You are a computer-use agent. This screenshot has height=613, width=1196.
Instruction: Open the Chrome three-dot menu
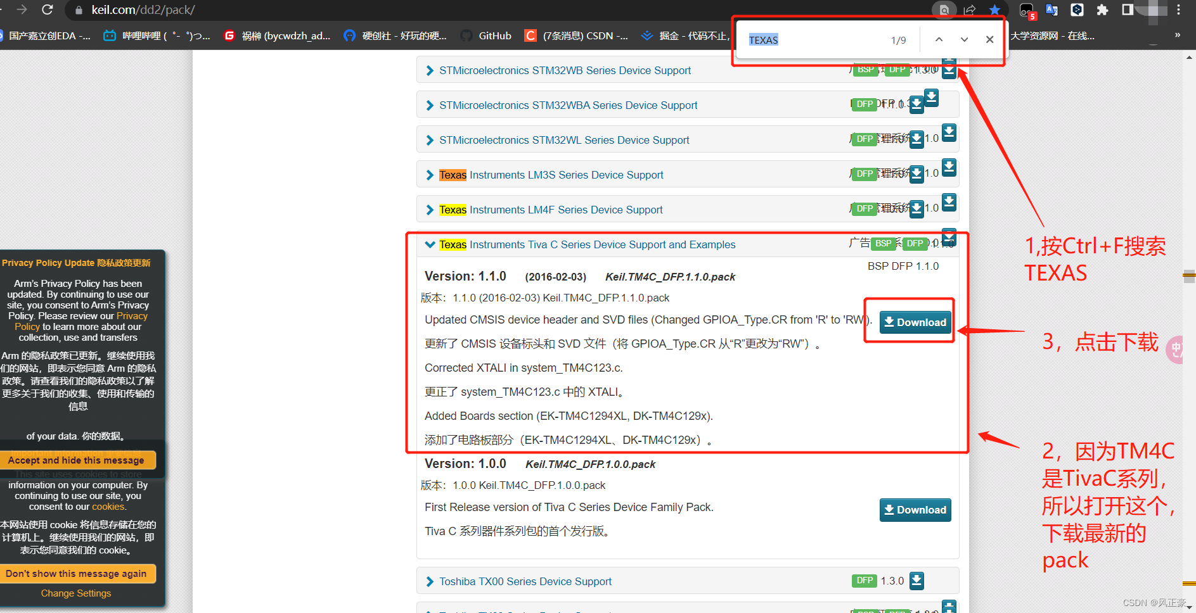[1179, 9]
